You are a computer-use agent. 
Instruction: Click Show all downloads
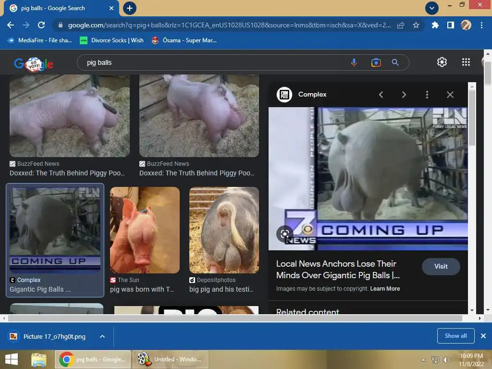[x=455, y=336]
